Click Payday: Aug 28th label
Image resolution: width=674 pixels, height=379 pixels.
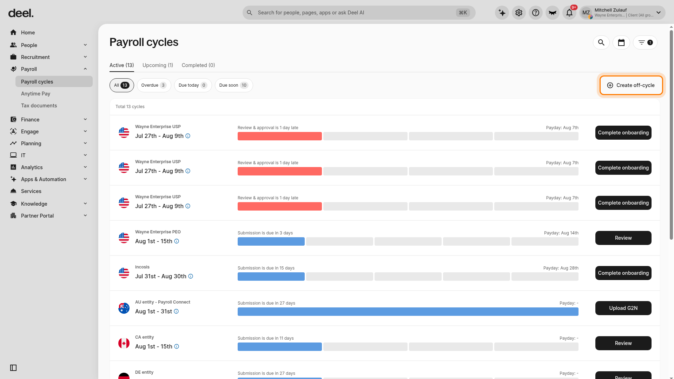pyautogui.click(x=561, y=268)
